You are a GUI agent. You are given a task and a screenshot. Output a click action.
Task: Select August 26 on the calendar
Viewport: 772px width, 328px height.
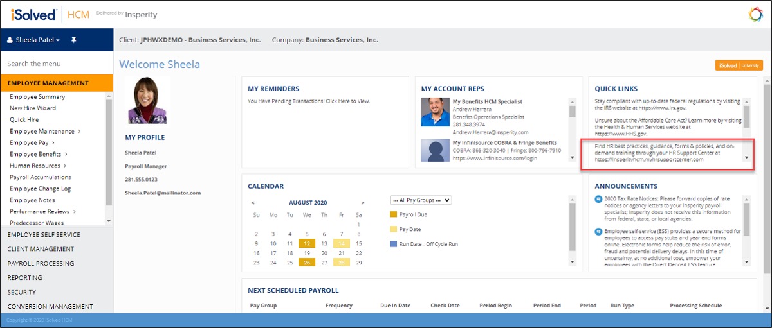307,263
